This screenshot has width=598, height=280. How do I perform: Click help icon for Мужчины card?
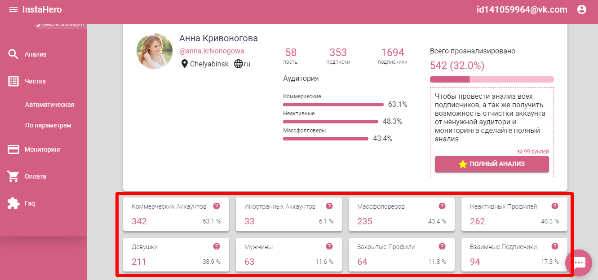[329, 247]
